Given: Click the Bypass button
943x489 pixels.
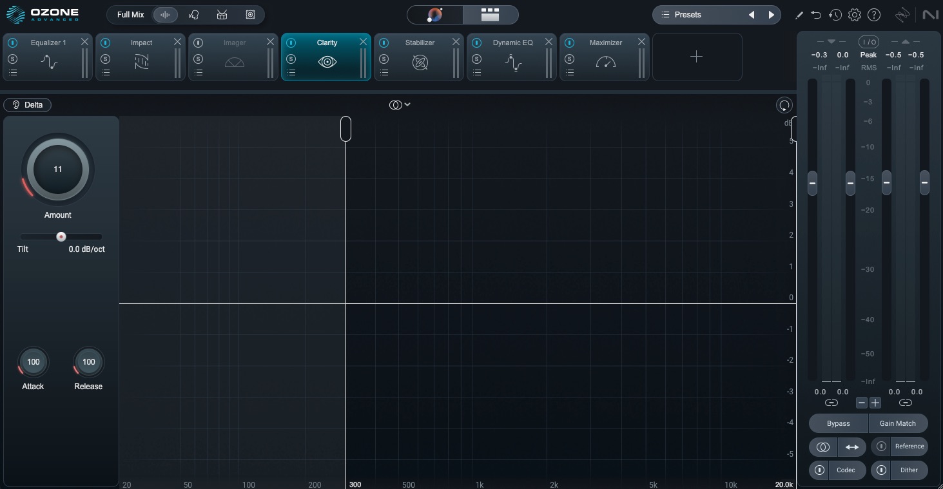Looking at the screenshot, I should pos(838,423).
